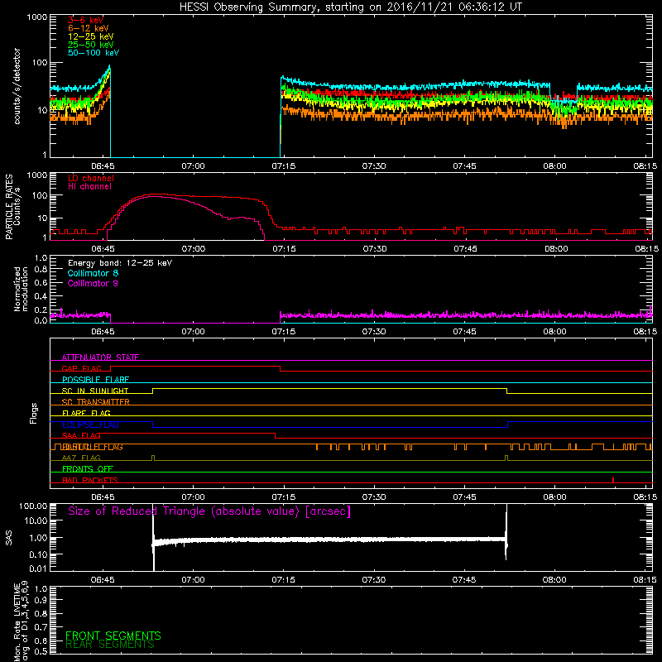Click the "ECLIPSE FLAG" label

point(90,425)
